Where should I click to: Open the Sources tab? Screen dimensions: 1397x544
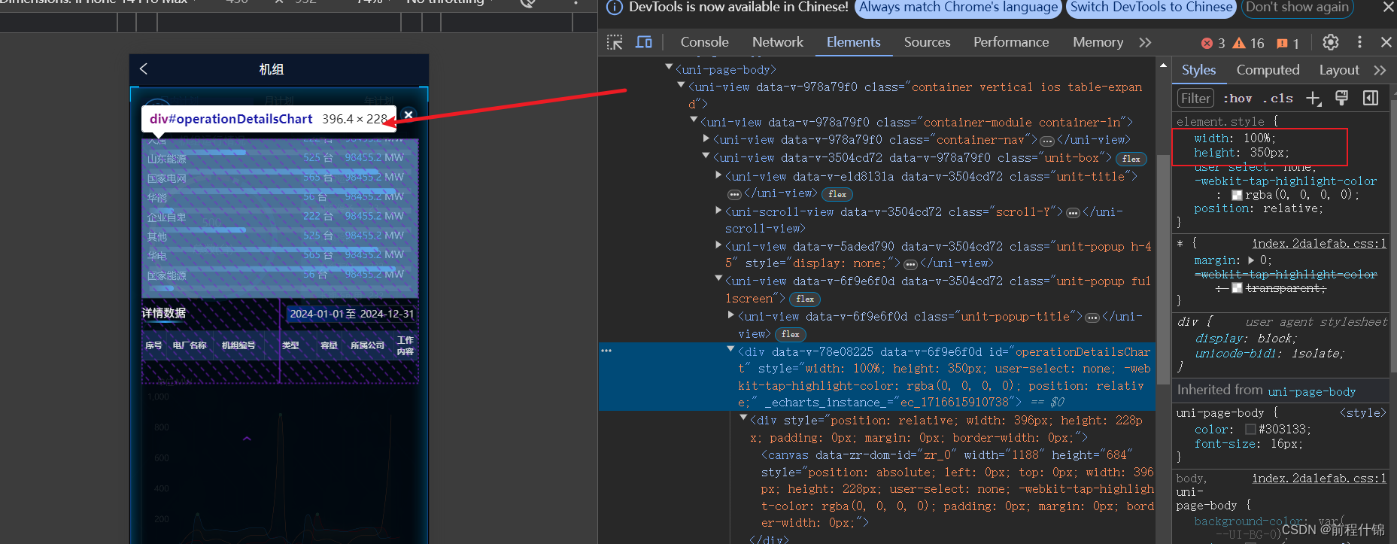[x=927, y=42]
